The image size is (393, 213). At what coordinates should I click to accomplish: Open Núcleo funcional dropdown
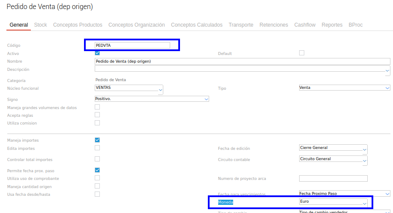(129, 88)
